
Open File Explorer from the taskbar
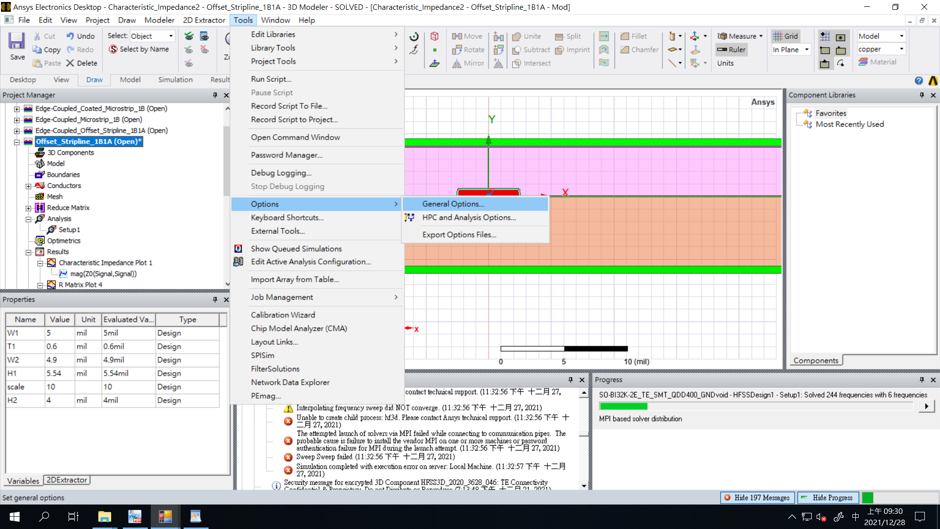coord(104,516)
